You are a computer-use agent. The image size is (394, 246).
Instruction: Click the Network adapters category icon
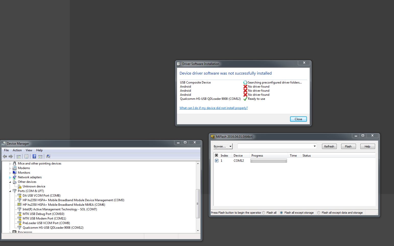click(15, 177)
